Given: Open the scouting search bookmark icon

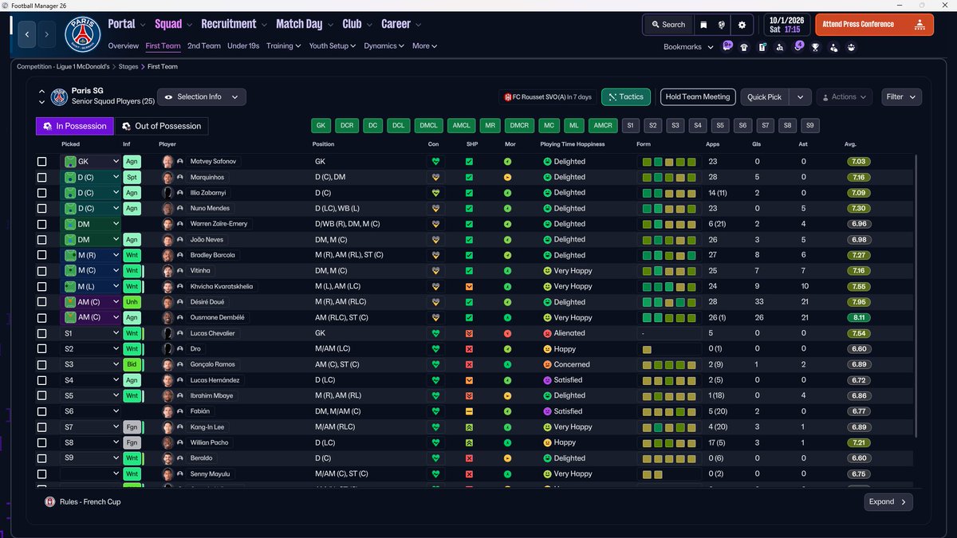Looking at the screenshot, I should pos(781,47).
